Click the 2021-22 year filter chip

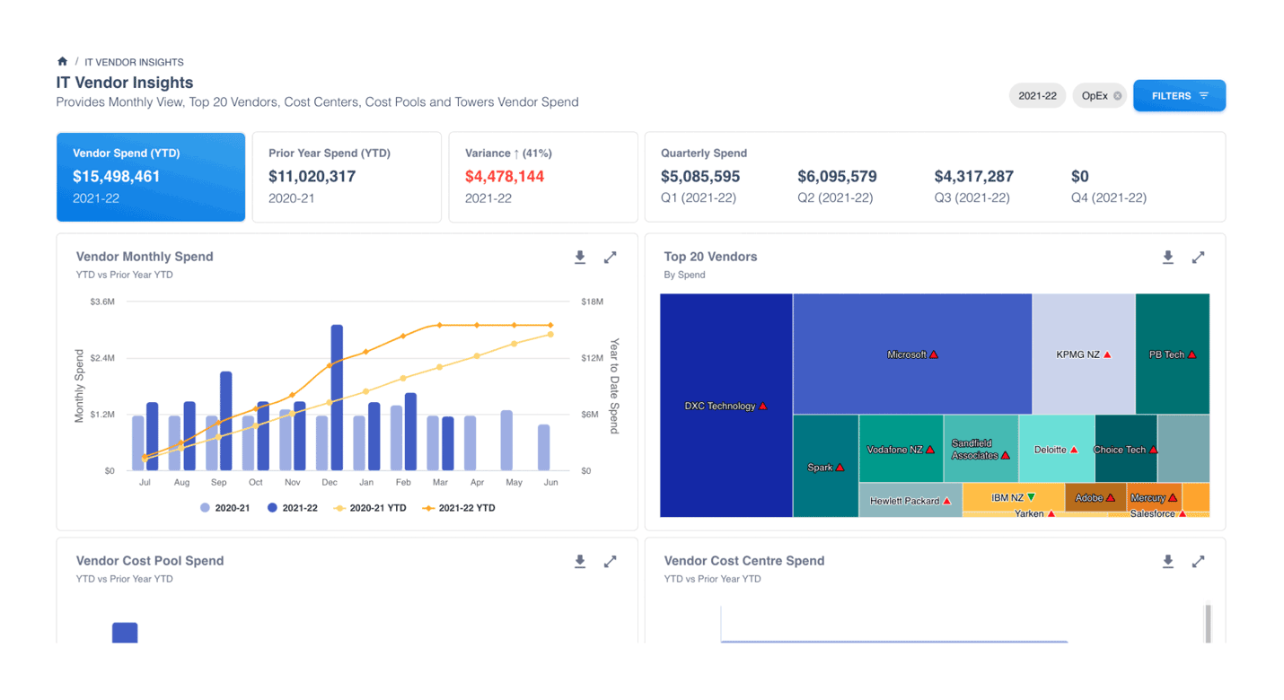click(1037, 96)
